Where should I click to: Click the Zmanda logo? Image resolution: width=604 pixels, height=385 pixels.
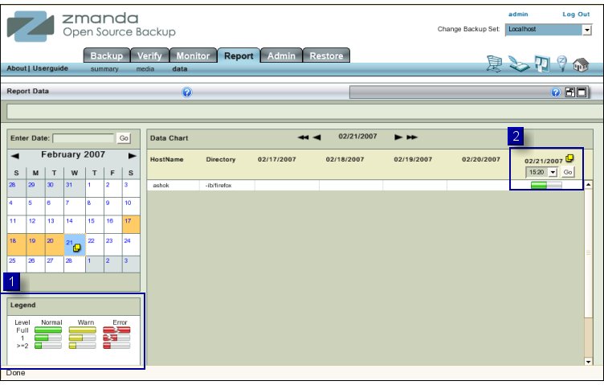[31, 27]
